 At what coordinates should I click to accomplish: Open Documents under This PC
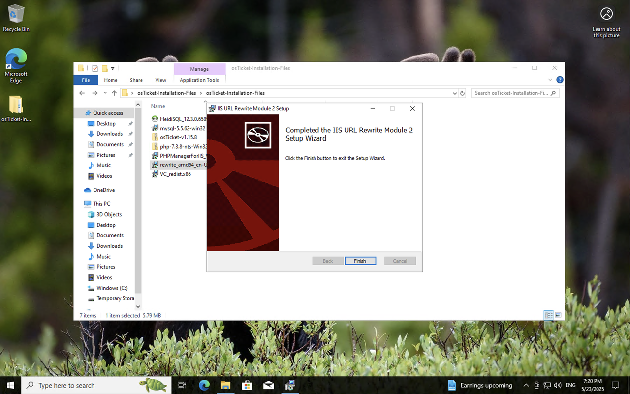pos(110,235)
